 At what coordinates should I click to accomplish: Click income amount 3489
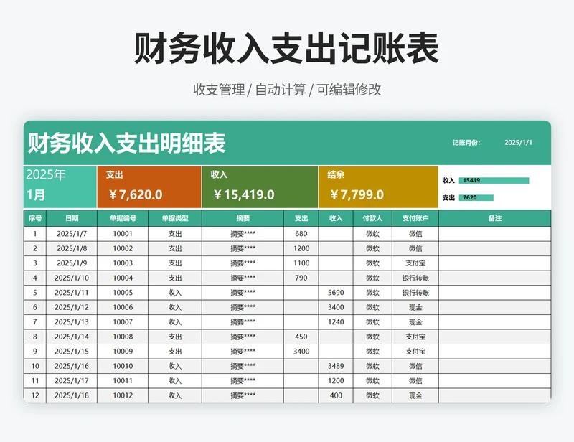click(x=336, y=366)
